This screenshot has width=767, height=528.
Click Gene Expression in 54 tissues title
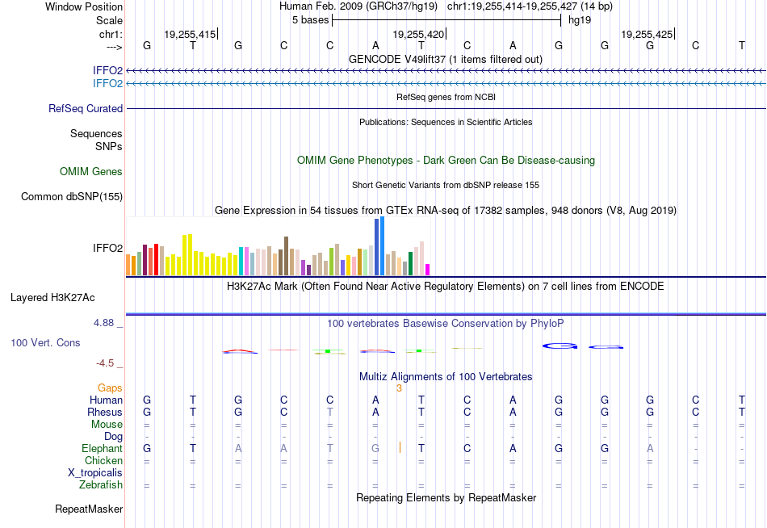tap(446, 211)
